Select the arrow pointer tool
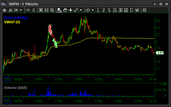171x107 pixels. pos(59,10)
